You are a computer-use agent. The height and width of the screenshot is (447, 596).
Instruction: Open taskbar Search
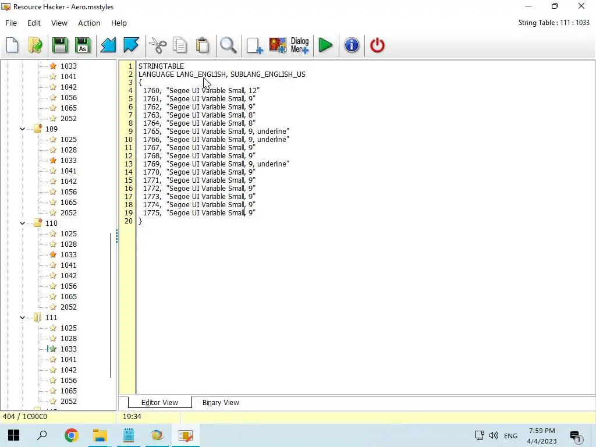[42, 435]
